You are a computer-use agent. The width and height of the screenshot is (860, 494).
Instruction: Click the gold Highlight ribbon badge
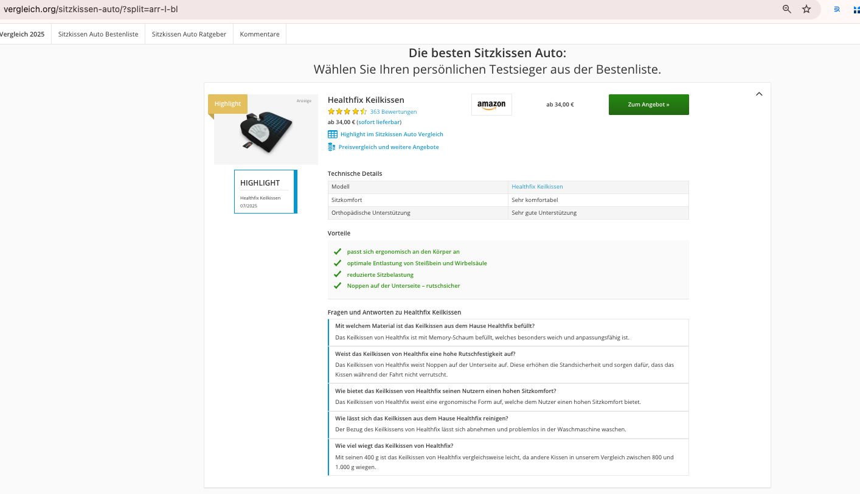[227, 104]
